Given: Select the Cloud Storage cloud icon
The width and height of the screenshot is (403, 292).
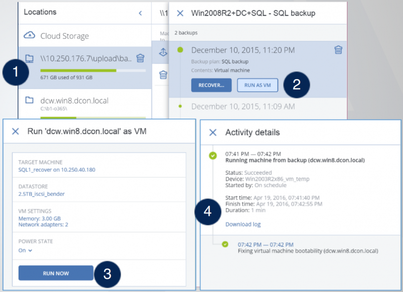Looking at the screenshot, I should point(29,35).
